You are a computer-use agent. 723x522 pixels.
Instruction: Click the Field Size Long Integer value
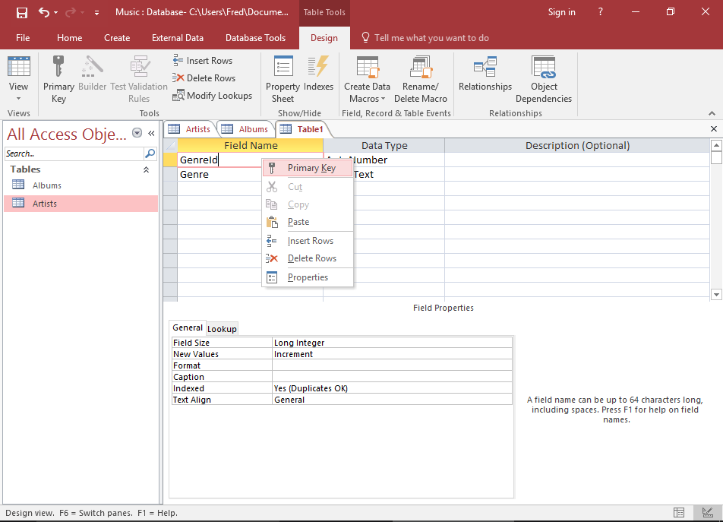pos(392,343)
